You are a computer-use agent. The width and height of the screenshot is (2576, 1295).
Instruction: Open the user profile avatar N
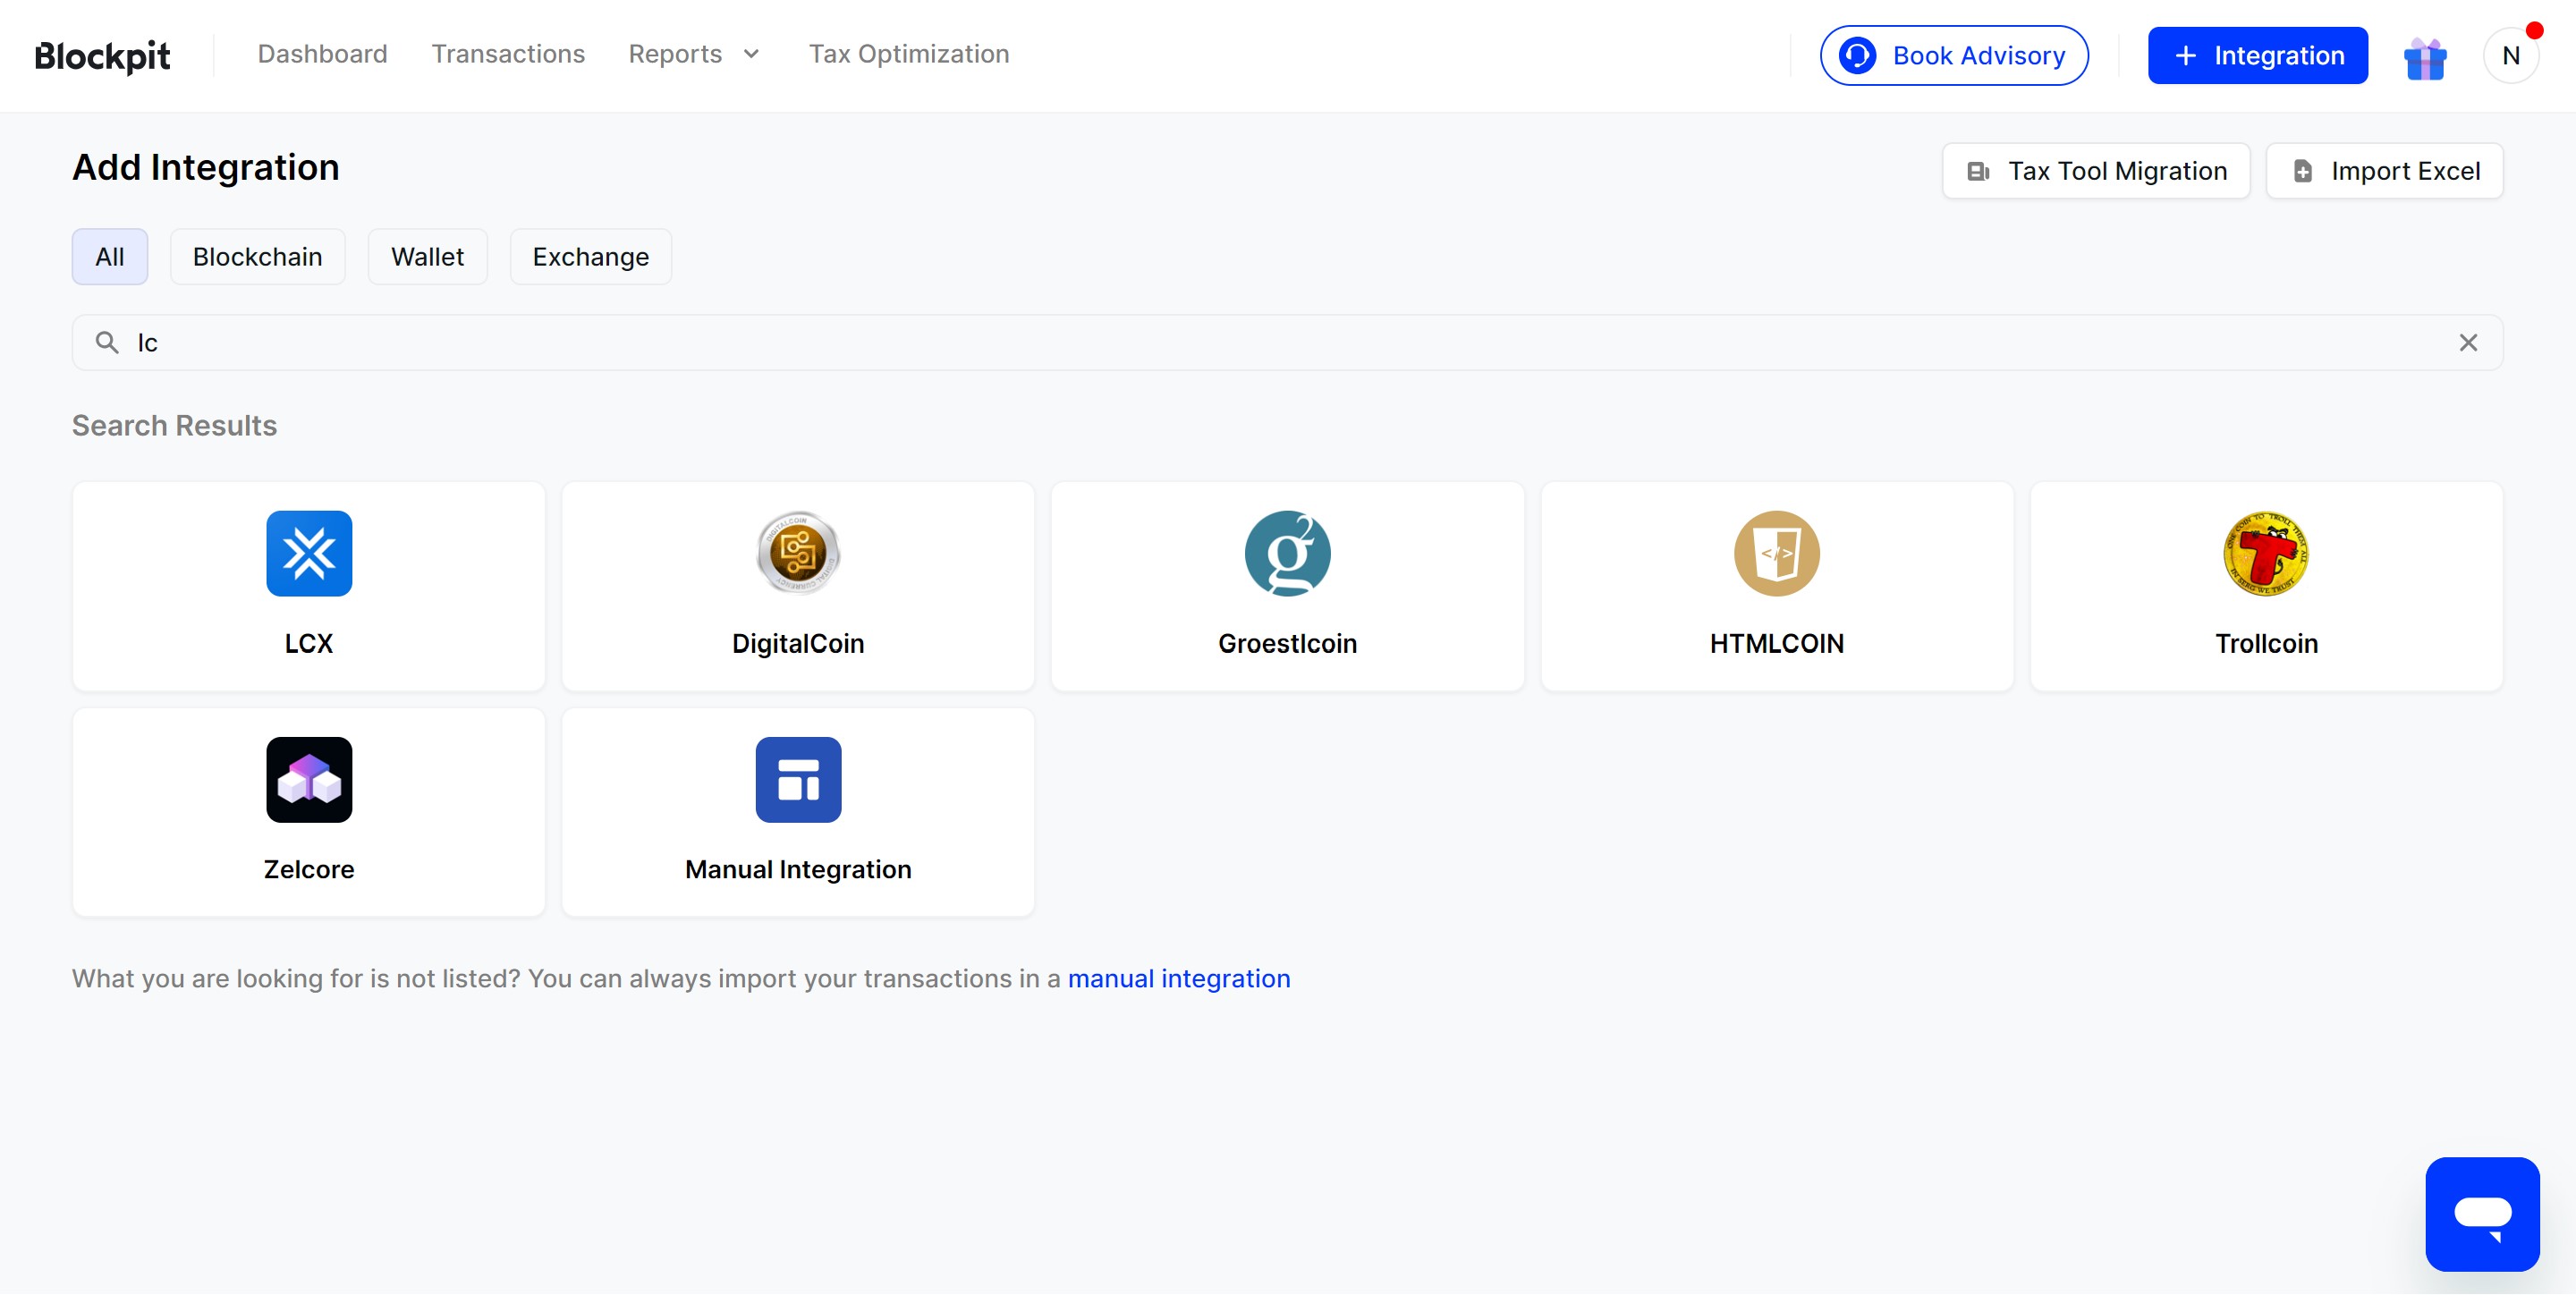pos(2510,56)
